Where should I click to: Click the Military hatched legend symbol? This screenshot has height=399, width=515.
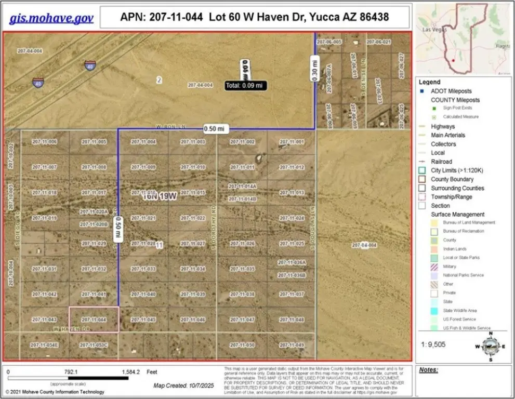point(432,266)
